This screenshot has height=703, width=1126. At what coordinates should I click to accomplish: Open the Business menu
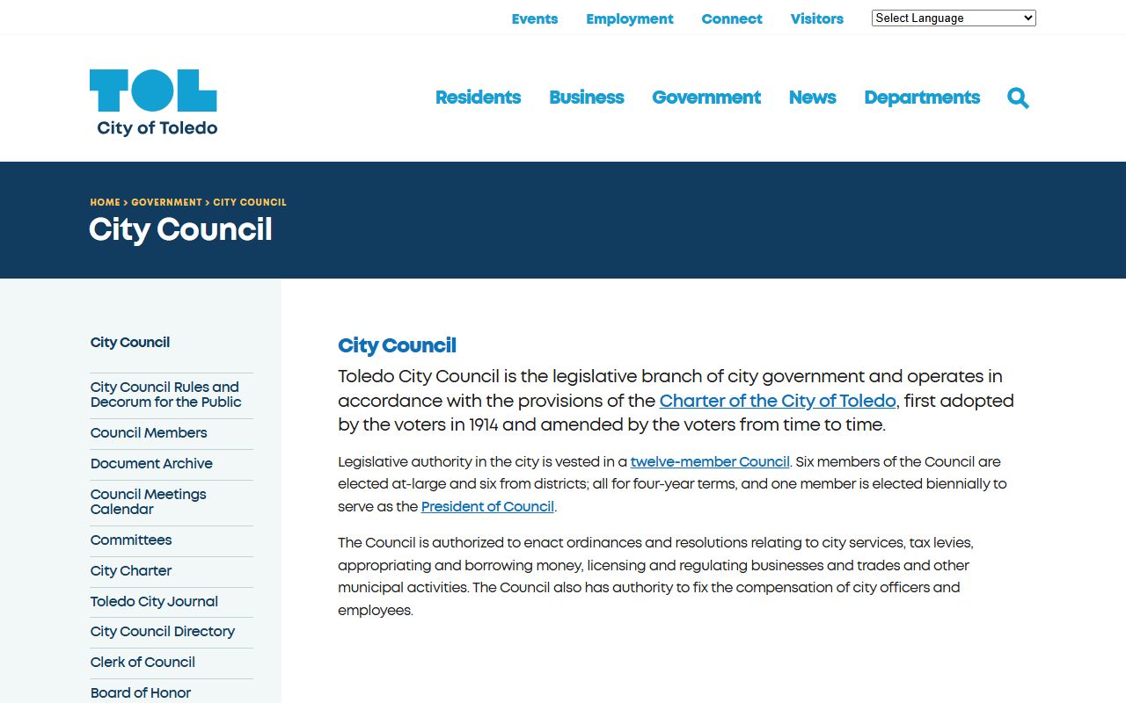(x=586, y=98)
